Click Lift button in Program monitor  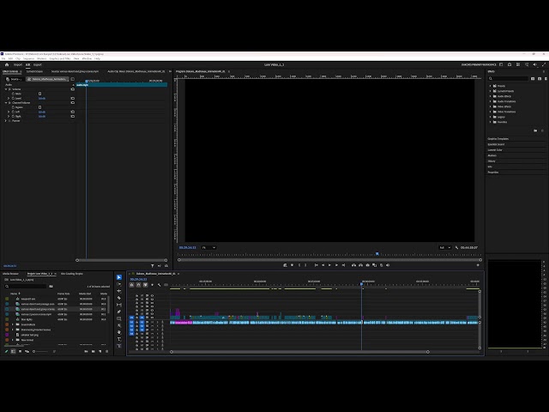tap(353, 265)
